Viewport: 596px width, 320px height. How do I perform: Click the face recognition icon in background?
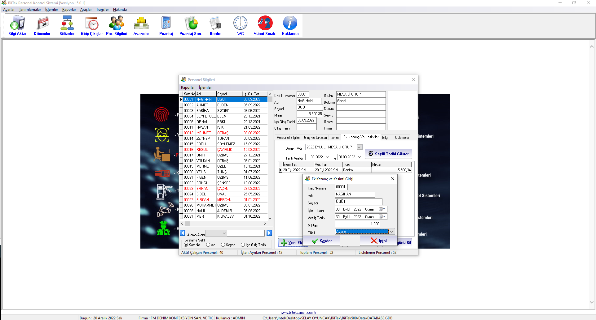point(162,135)
